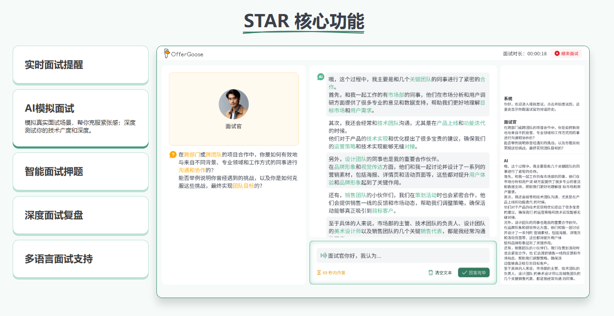The height and width of the screenshot is (316, 614).
Task: Focus the 面试官你好，我认为 answer field
Action: [403, 256]
